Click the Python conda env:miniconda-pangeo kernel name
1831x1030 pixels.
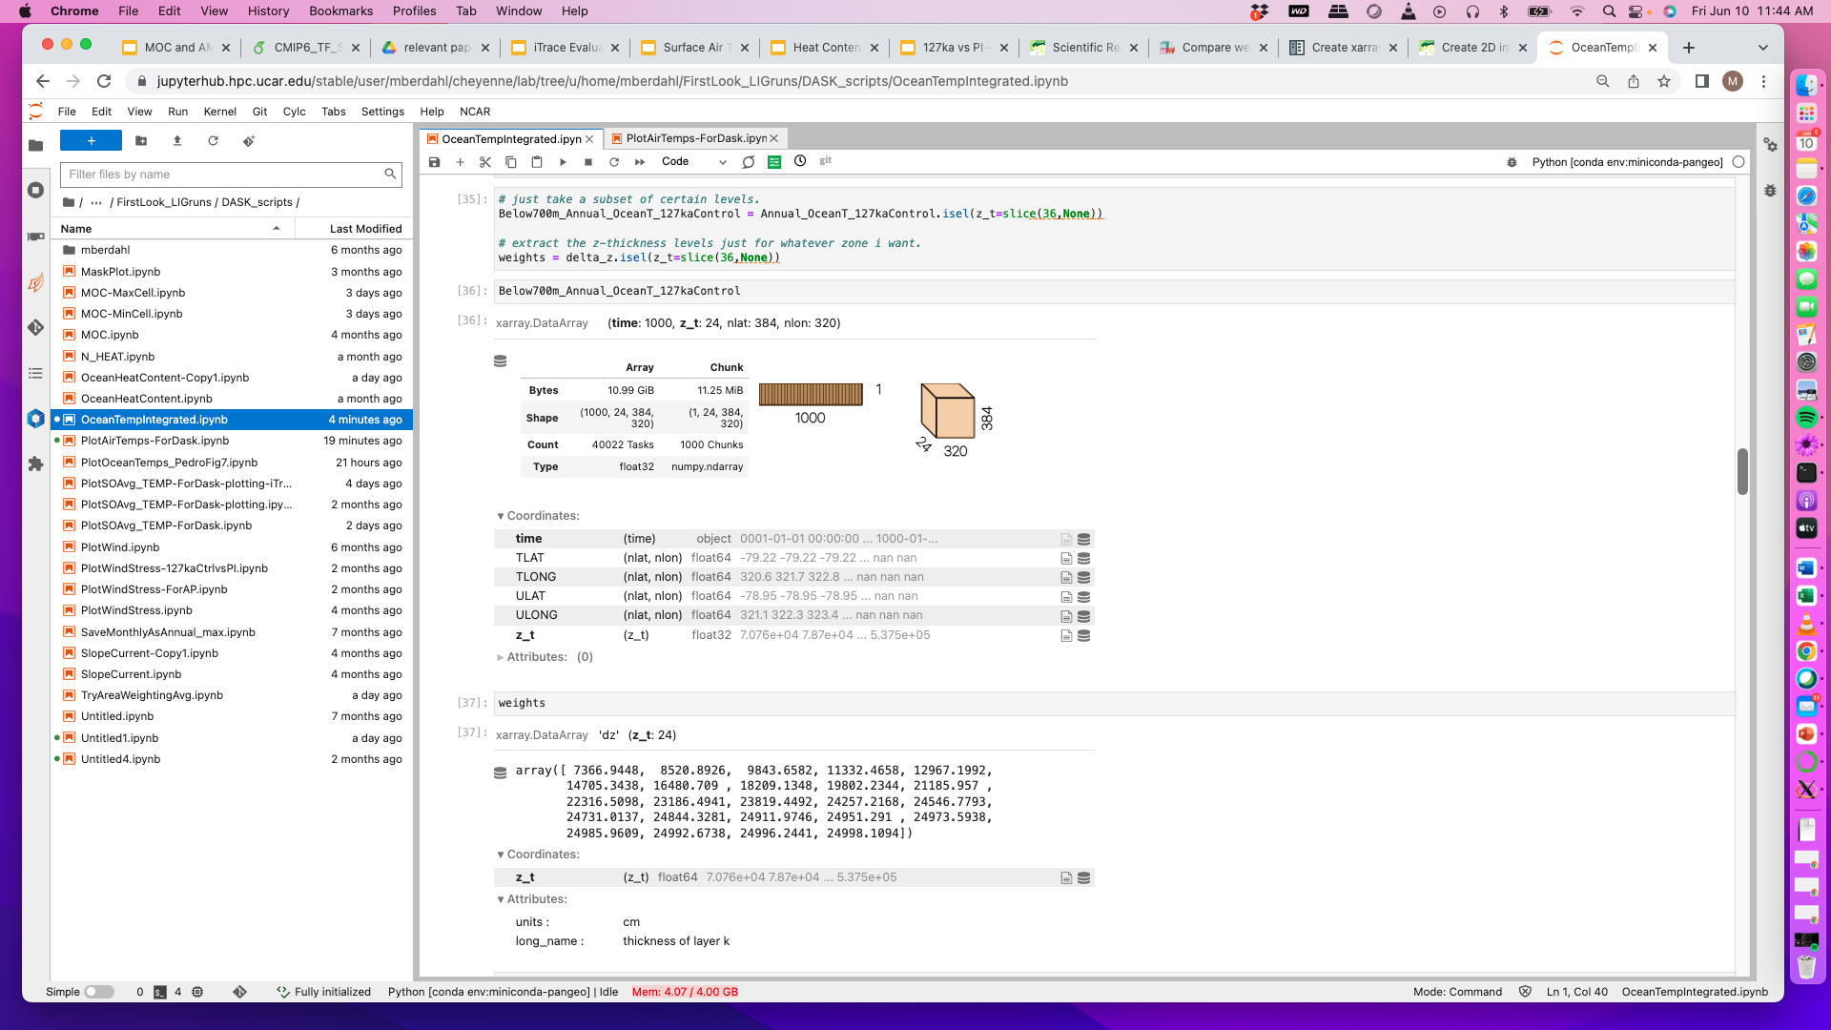coord(1627,162)
